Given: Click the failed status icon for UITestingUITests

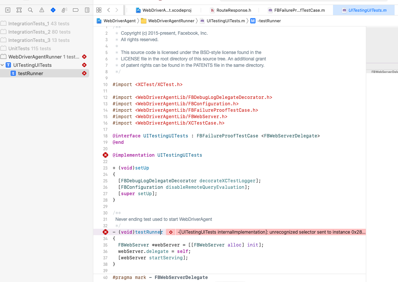Looking at the screenshot, I should point(84,65).
